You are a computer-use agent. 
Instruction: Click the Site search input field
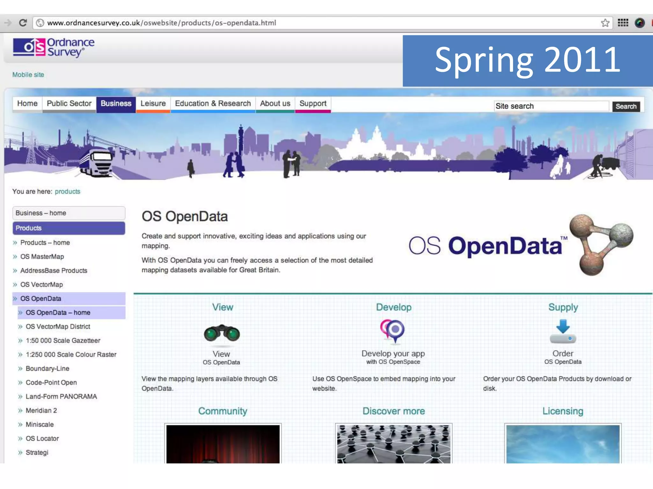pyautogui.click(x=551, y=106)
